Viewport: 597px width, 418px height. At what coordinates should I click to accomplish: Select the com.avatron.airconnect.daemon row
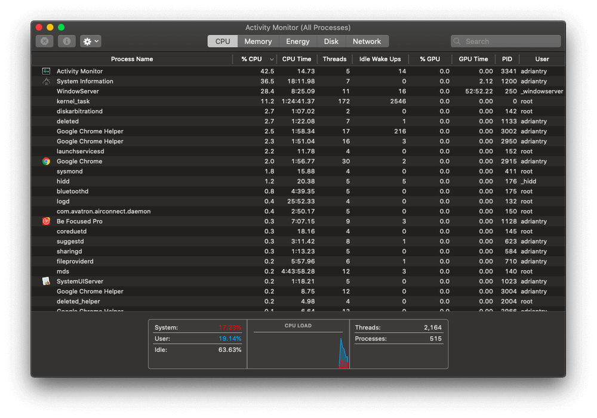click(x=298, y=212)
